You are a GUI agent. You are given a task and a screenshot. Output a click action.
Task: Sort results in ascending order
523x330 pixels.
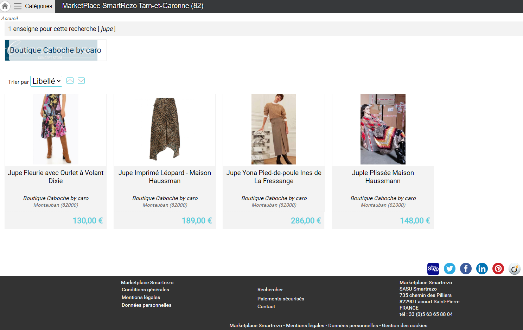click(70, 81)
